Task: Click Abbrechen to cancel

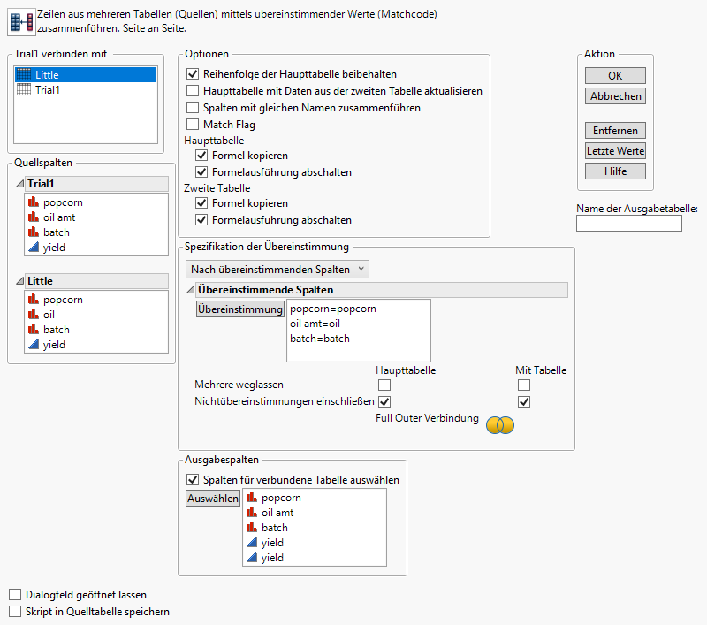Action: [615, 96]
